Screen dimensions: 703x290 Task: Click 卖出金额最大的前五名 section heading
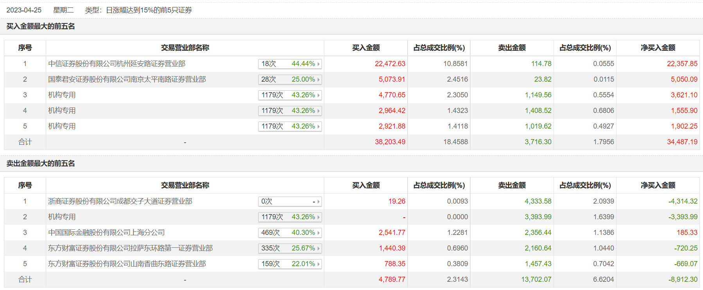coord(41,163)
